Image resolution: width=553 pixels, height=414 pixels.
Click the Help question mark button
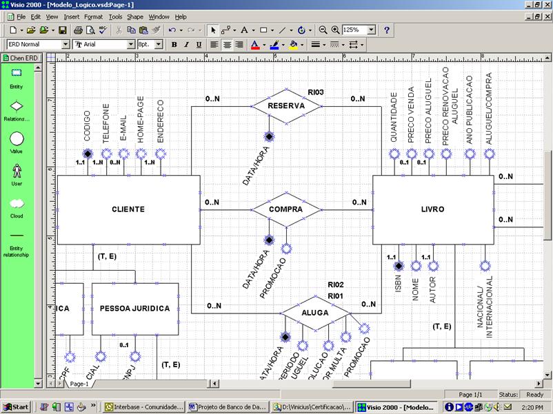(x=385, y=30)
